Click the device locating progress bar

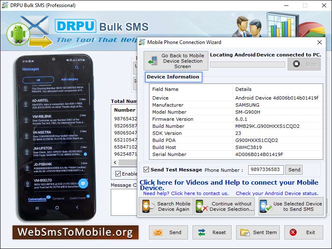pos(247,64)
